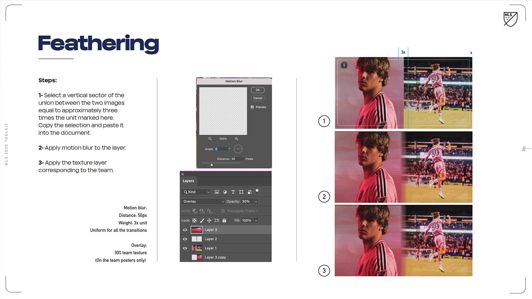Screen dimensions: 532x299
Task: Toggle the layer filtering switch
Action: [x=257, y=192]
